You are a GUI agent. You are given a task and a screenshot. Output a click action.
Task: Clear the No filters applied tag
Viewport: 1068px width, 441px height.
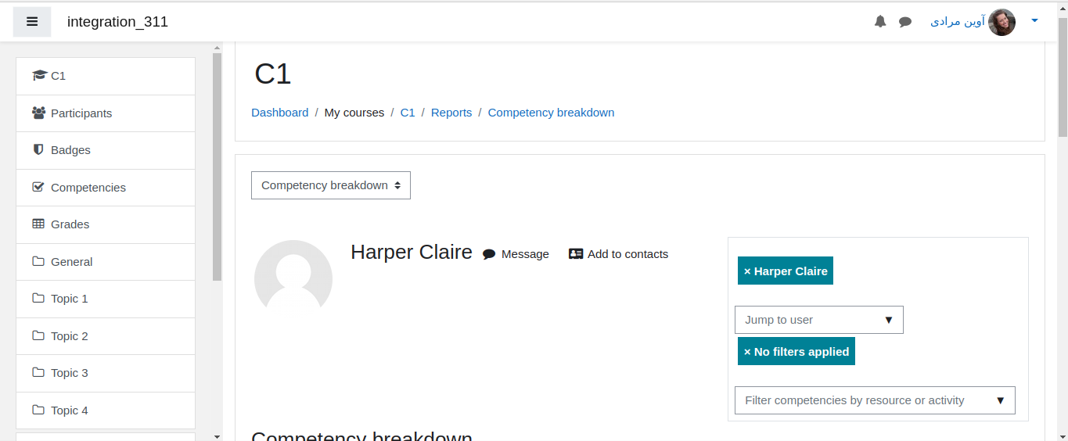coord(797,351)
